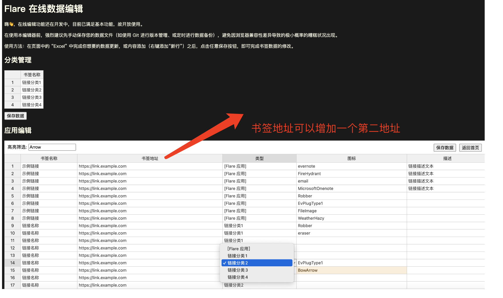Screen dimensions: 503x298
Task: Click the email icon cell
Action: [352, 181]
